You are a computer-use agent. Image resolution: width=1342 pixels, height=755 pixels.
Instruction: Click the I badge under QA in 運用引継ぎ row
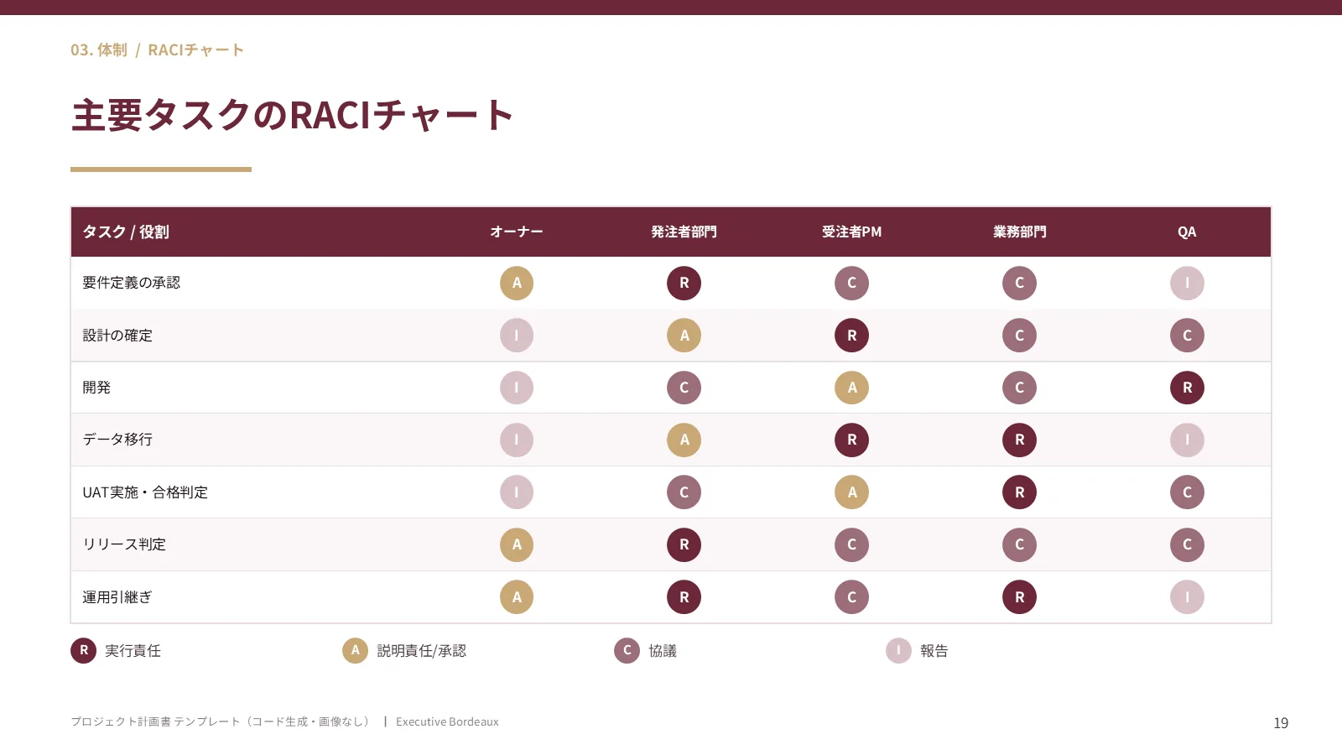click(1188, 597)
